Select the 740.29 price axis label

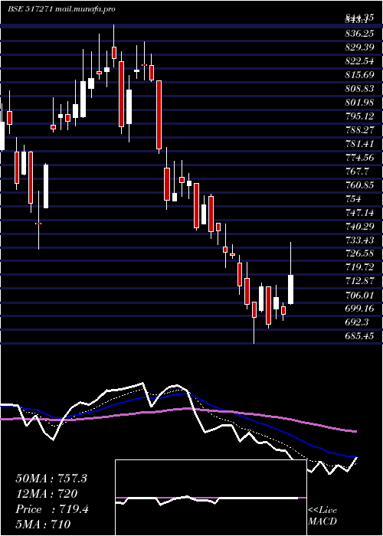tap(359, 227)
